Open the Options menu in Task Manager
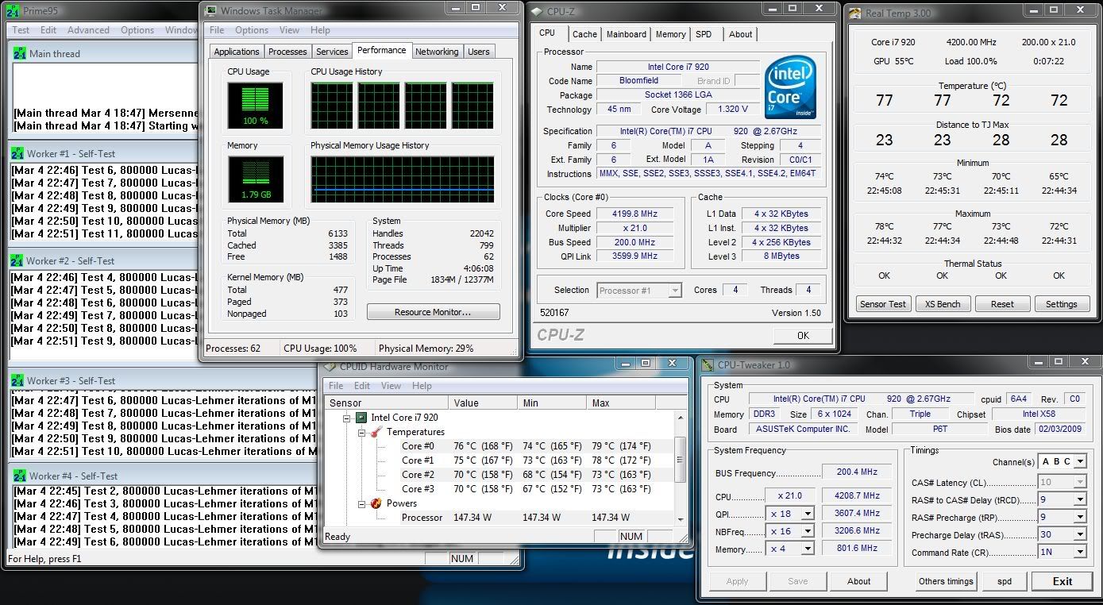 pyautogui.click(x=252, y=30)
